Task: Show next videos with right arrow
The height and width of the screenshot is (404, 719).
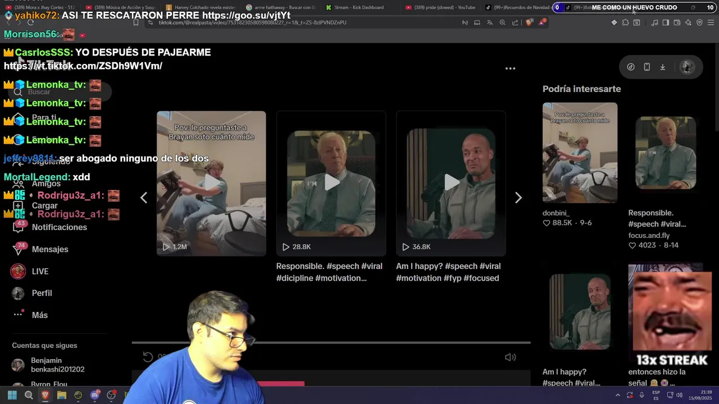Action: point(518,198)
